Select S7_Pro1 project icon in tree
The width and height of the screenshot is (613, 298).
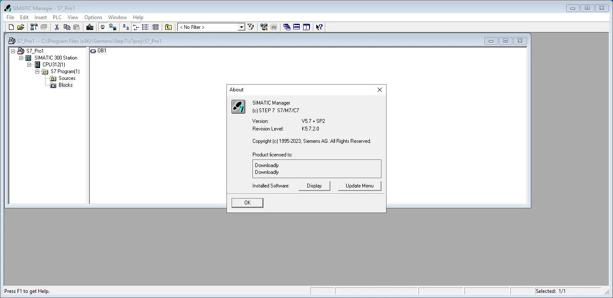pyautogui.click(x=21, y=51)
